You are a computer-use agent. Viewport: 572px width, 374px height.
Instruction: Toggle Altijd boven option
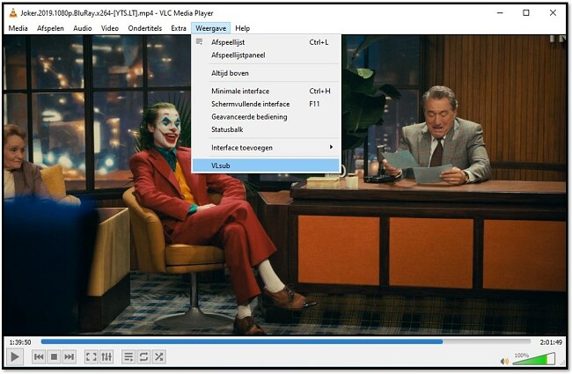click(x=267, y=73)
